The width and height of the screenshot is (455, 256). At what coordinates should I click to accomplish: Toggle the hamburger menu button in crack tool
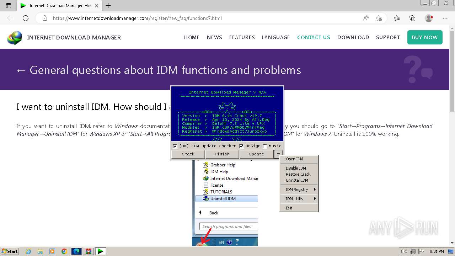click(278, 154)
